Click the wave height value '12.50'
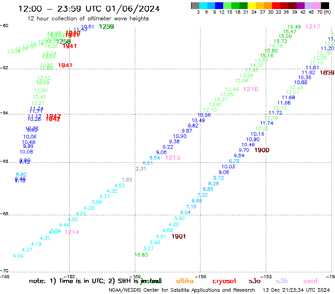This screenshot has height=294, width=335. [41, 90]
